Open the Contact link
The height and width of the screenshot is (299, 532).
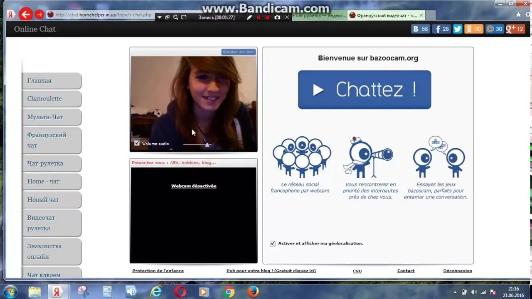pyautogui.click(x=406, y=271)
